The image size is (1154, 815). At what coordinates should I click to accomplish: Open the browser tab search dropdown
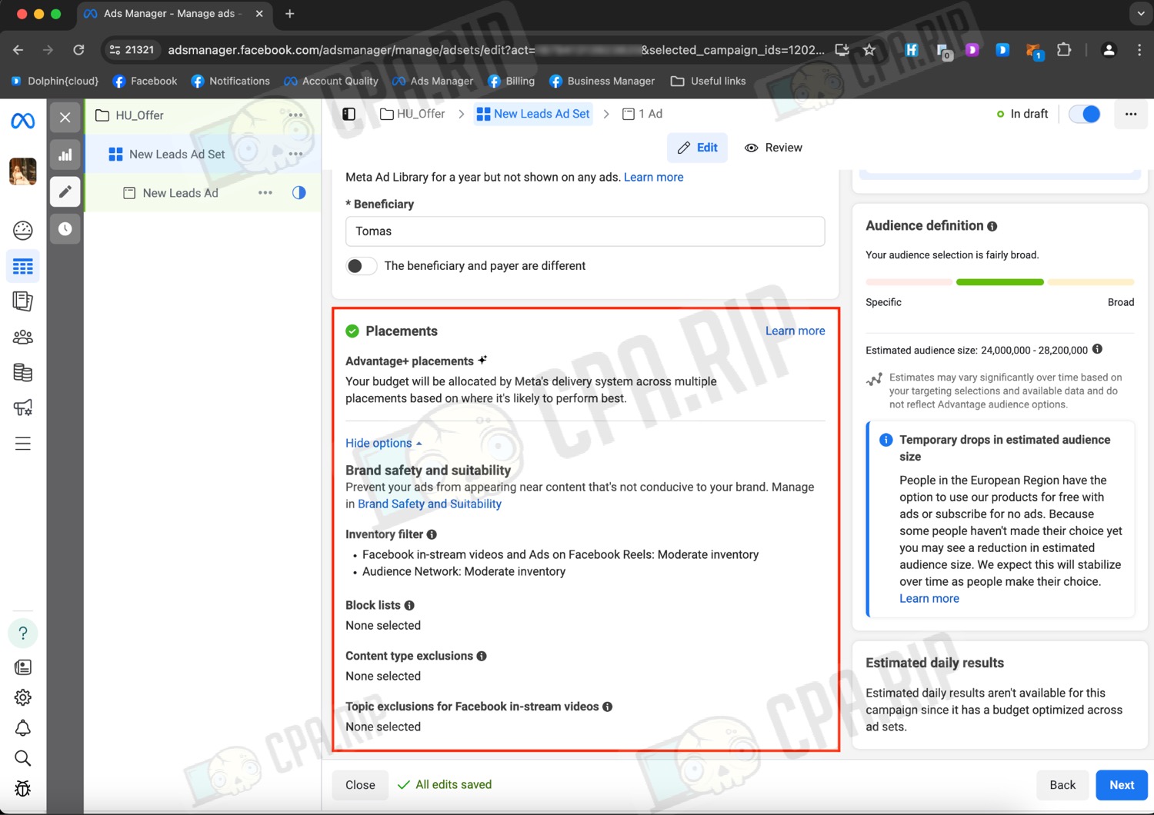(x=1140, y=14)
